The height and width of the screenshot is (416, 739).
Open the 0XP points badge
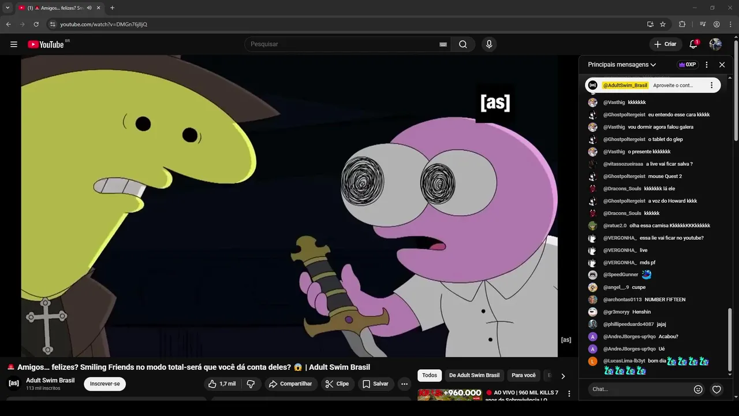[x=687, y=65]
